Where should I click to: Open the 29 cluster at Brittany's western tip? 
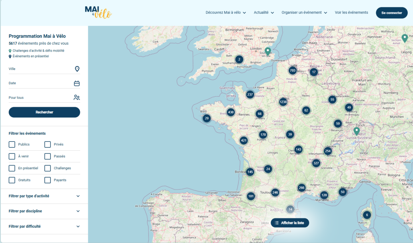click(207, 118)
